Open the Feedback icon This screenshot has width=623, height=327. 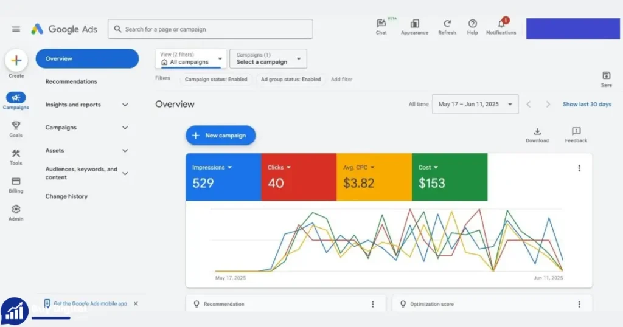tap(576, 135)
